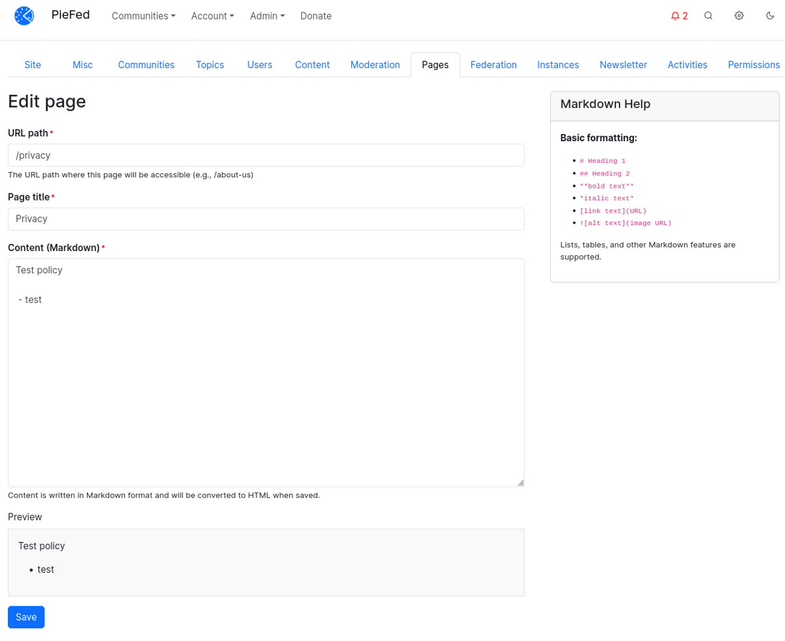Open the Users admin tab
This screenshot has width=785, height=641.
[260, 65]
